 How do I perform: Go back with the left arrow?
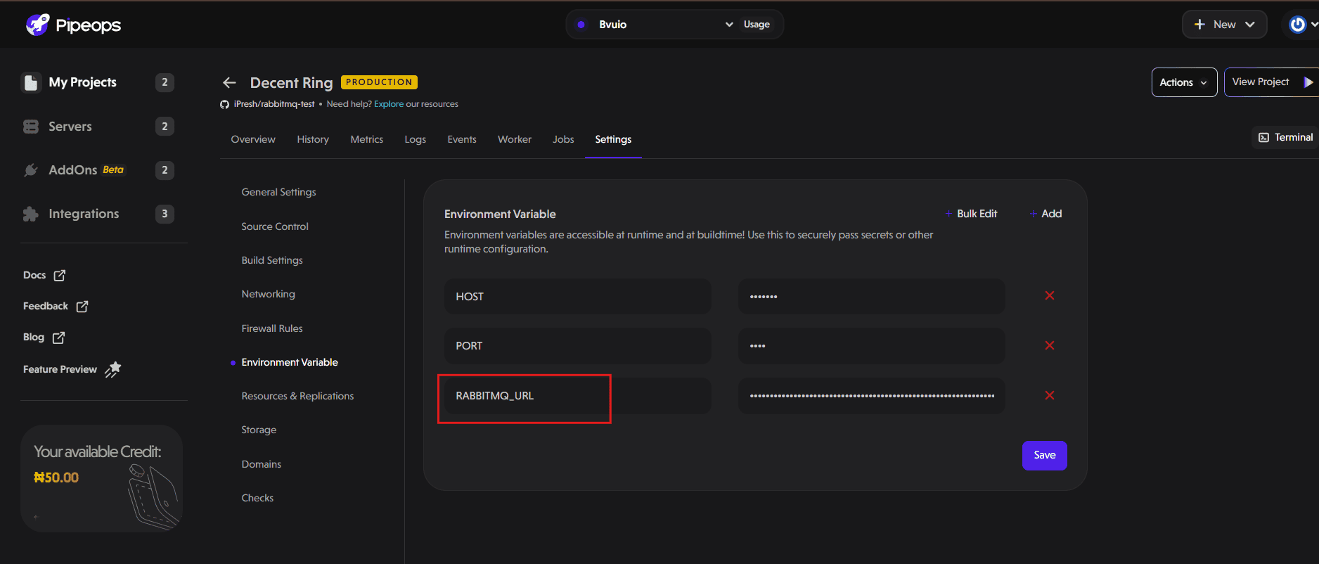(x=229, y=83)
